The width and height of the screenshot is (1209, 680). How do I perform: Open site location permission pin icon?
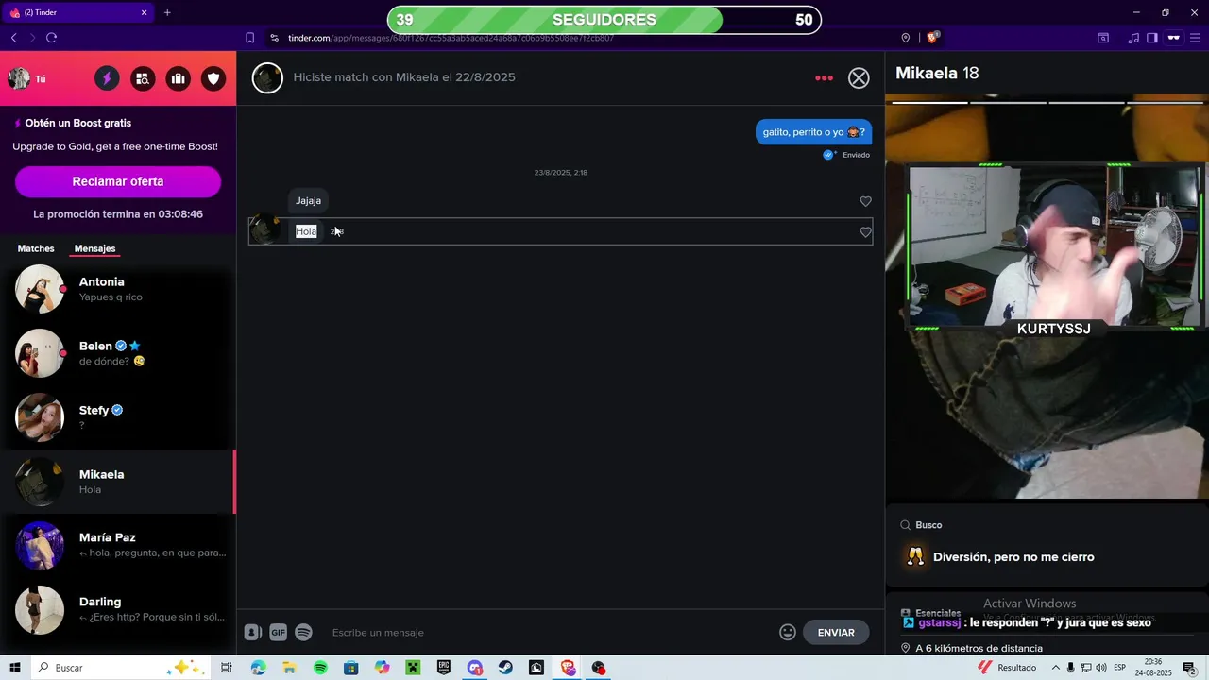(x=906, y=38)
